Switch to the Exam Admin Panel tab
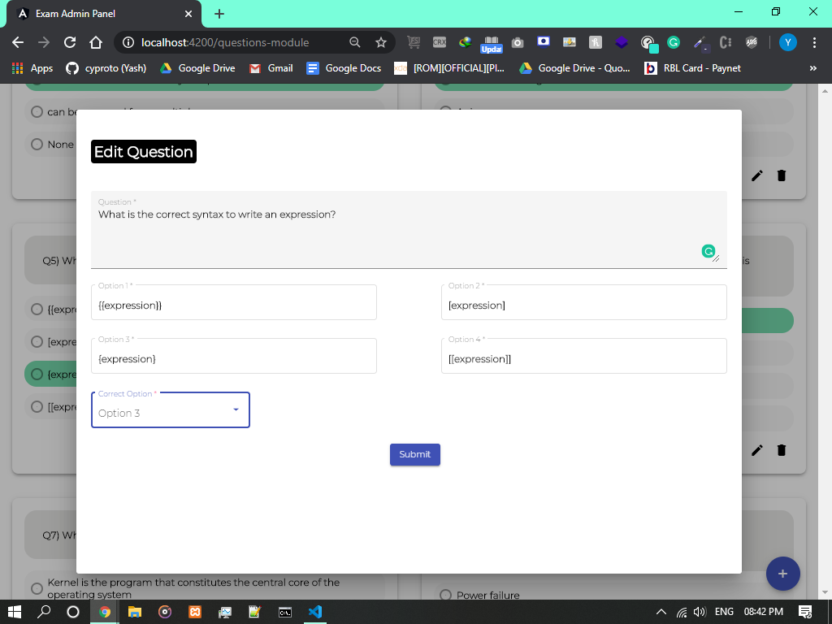Screen dimensions: 832x624 [x=104, y=14]
